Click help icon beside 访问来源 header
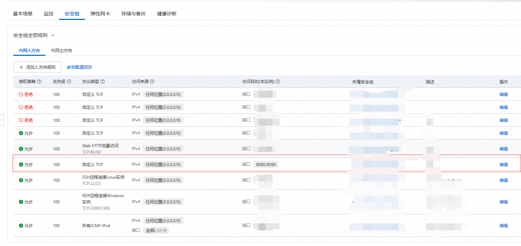 (x=152, y=82)
